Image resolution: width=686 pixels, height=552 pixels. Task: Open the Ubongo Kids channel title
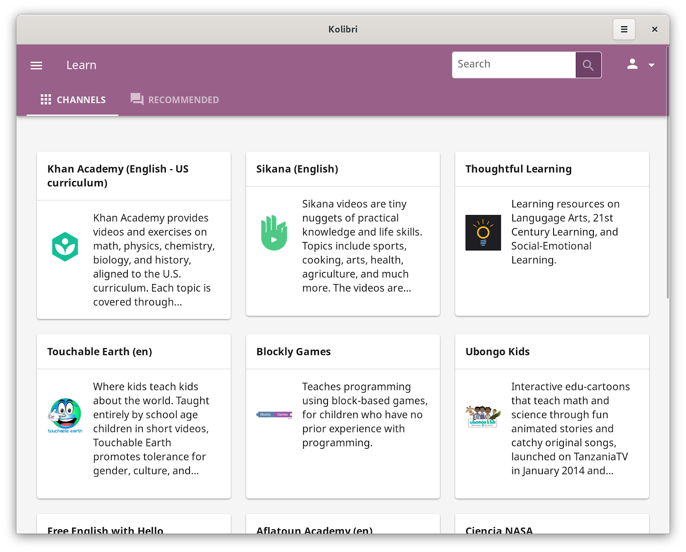[x=497, y=352]
